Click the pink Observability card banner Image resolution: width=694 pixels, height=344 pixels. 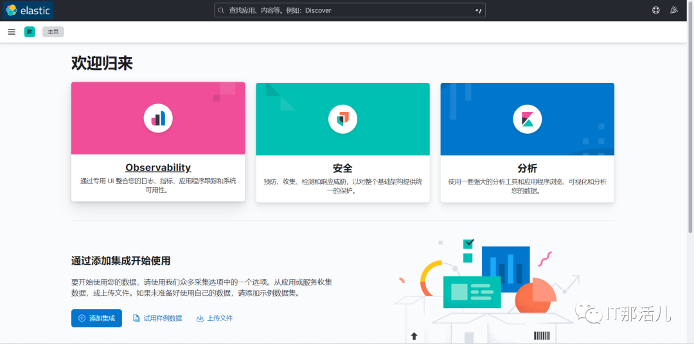pos(158,118)
